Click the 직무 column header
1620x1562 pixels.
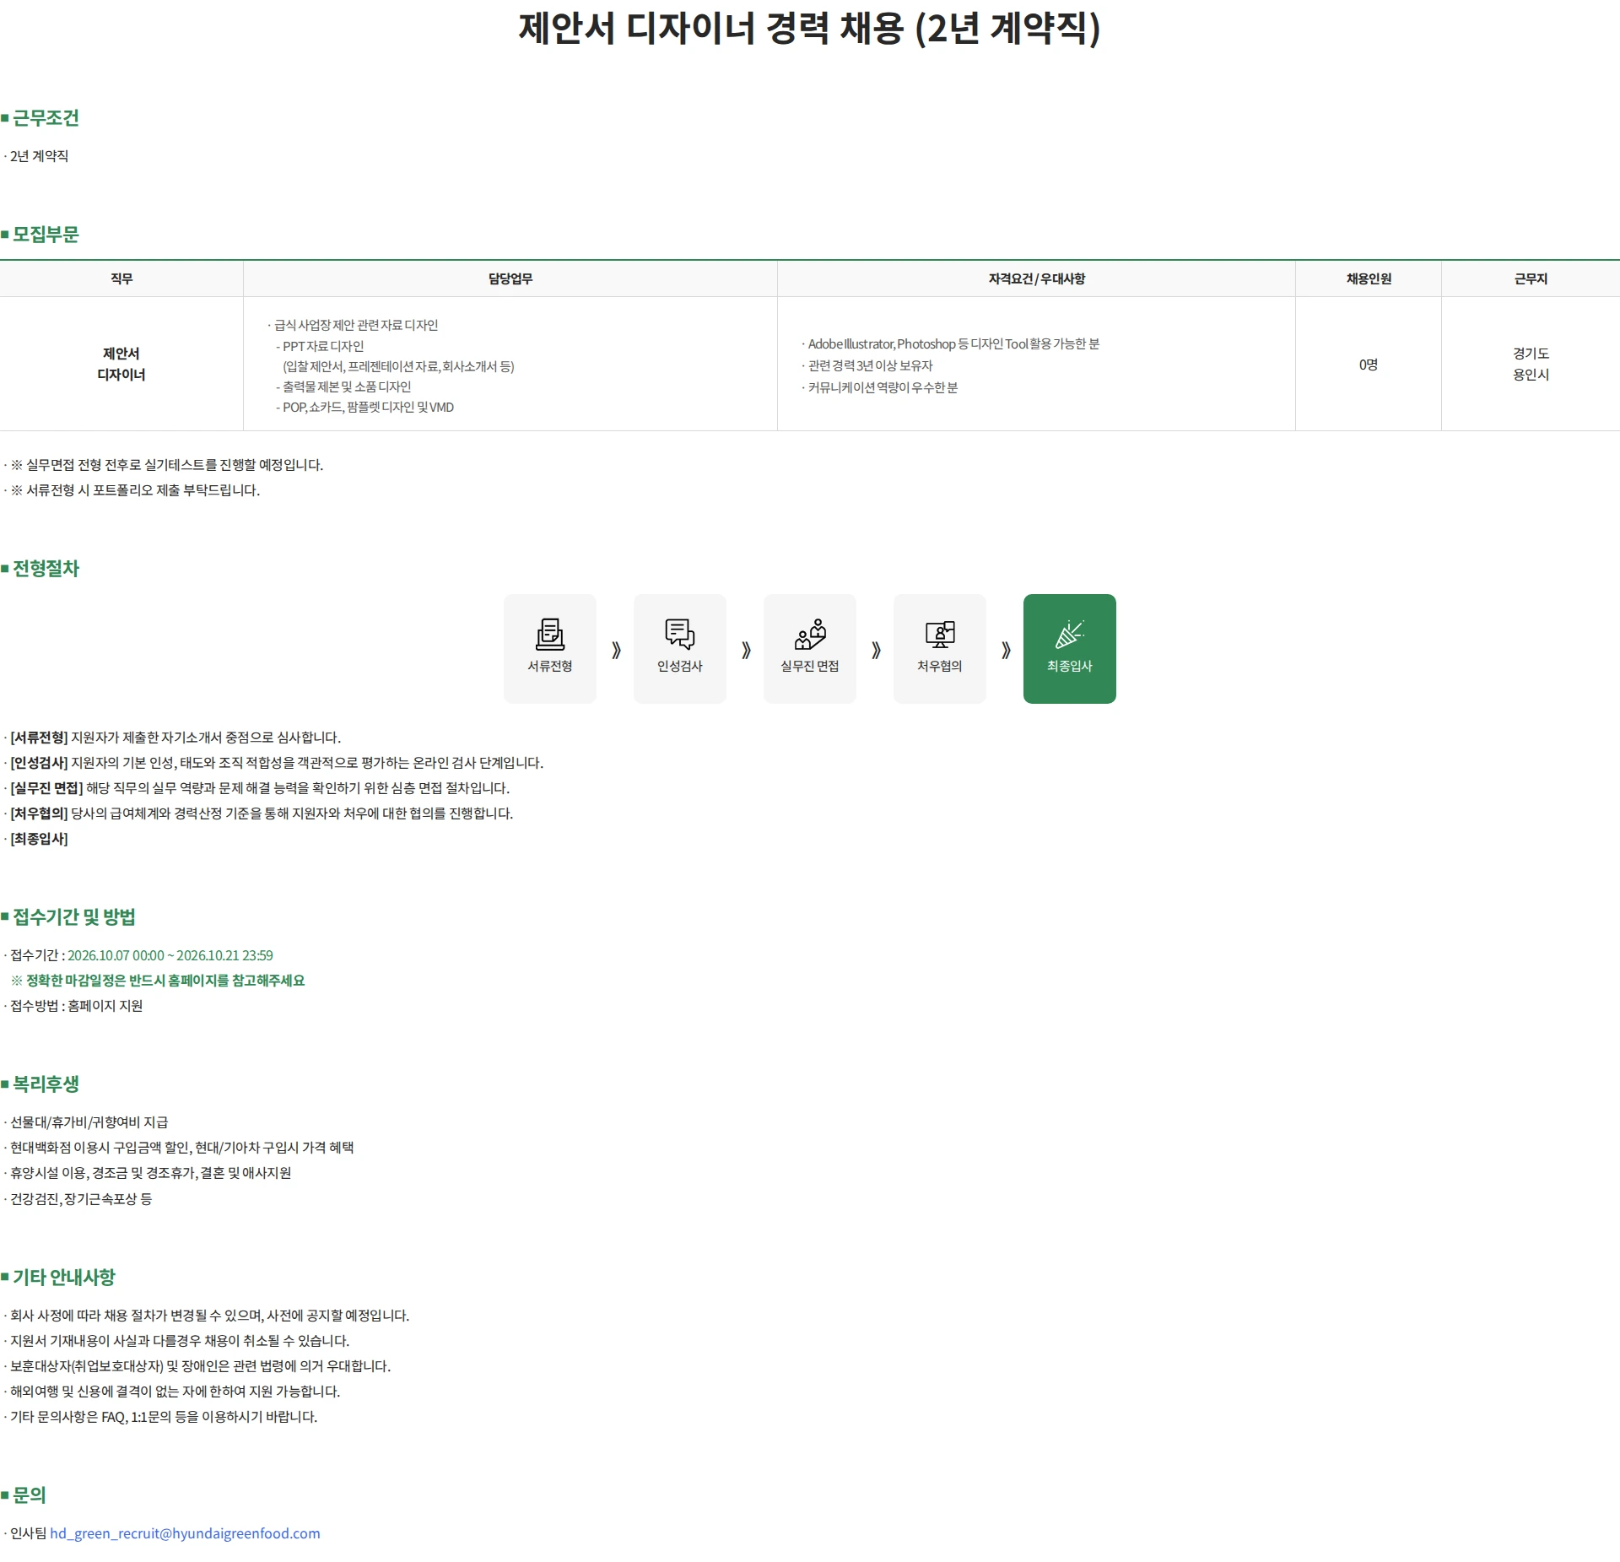pyautogui.click(x=121, y=278)
